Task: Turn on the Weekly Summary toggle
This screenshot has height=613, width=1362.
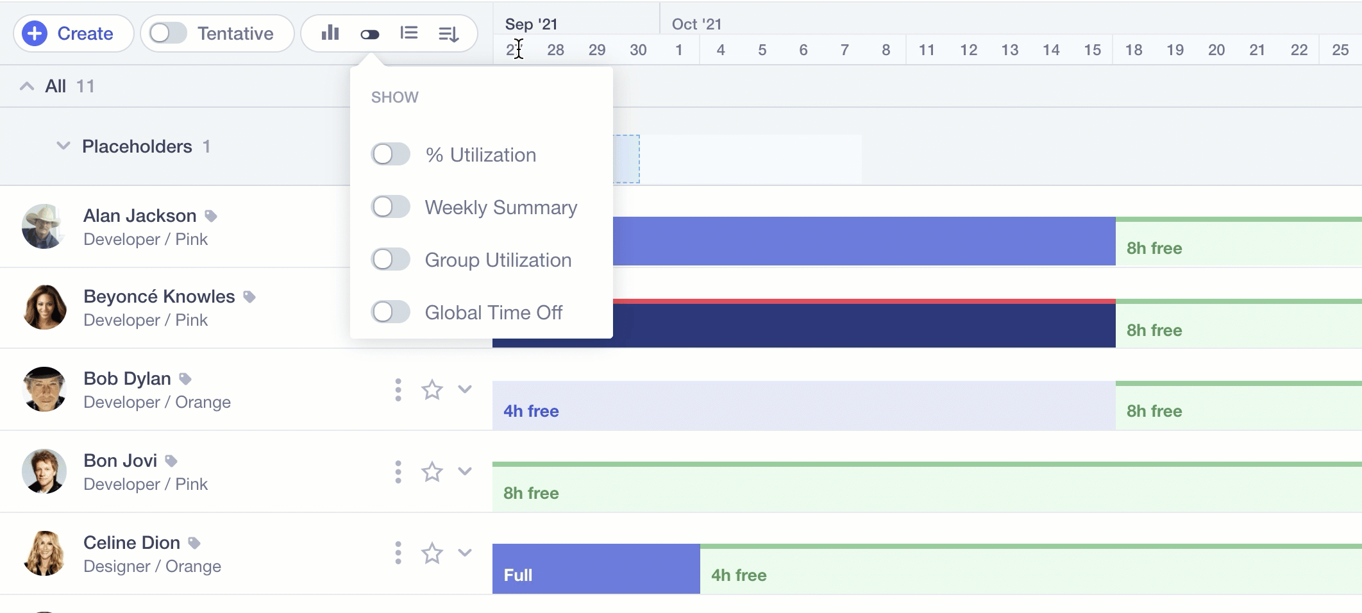Action: point(391,206)
